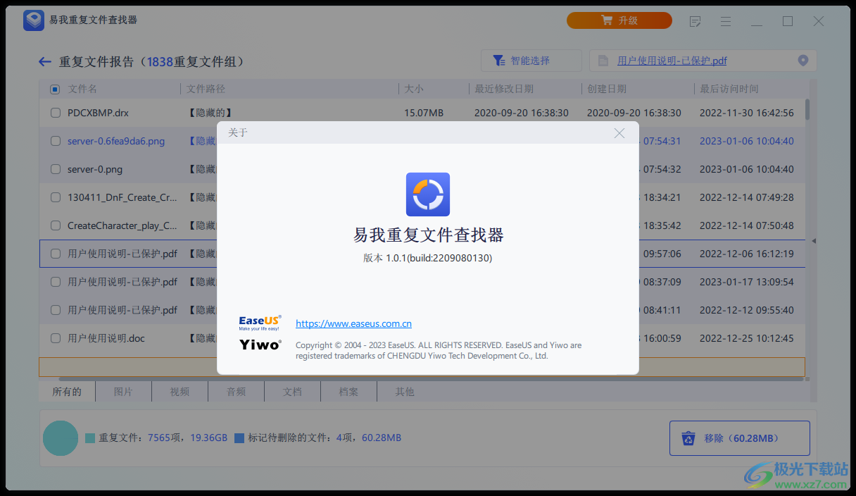The width and height of the screenshot is (856, 496).
Task: Sort by the 文件名 column header
Action: coord(82,89)
